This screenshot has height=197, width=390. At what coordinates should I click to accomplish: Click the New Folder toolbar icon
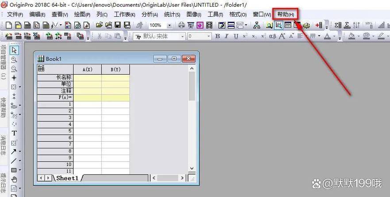point(18,25)
